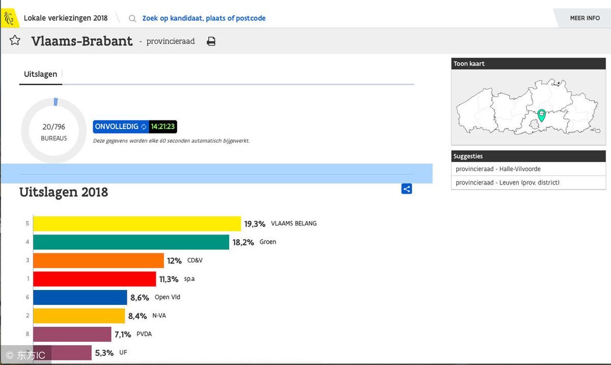The width and height of the screenshot is (611, 365).
Task: Click the refresh icon in ONVOLLEDIG badge
Action: 144,126
